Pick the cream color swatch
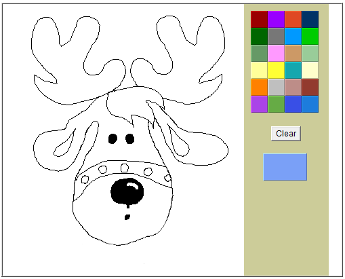This screenshot has width=345, height=279. [x=310, y=70]
